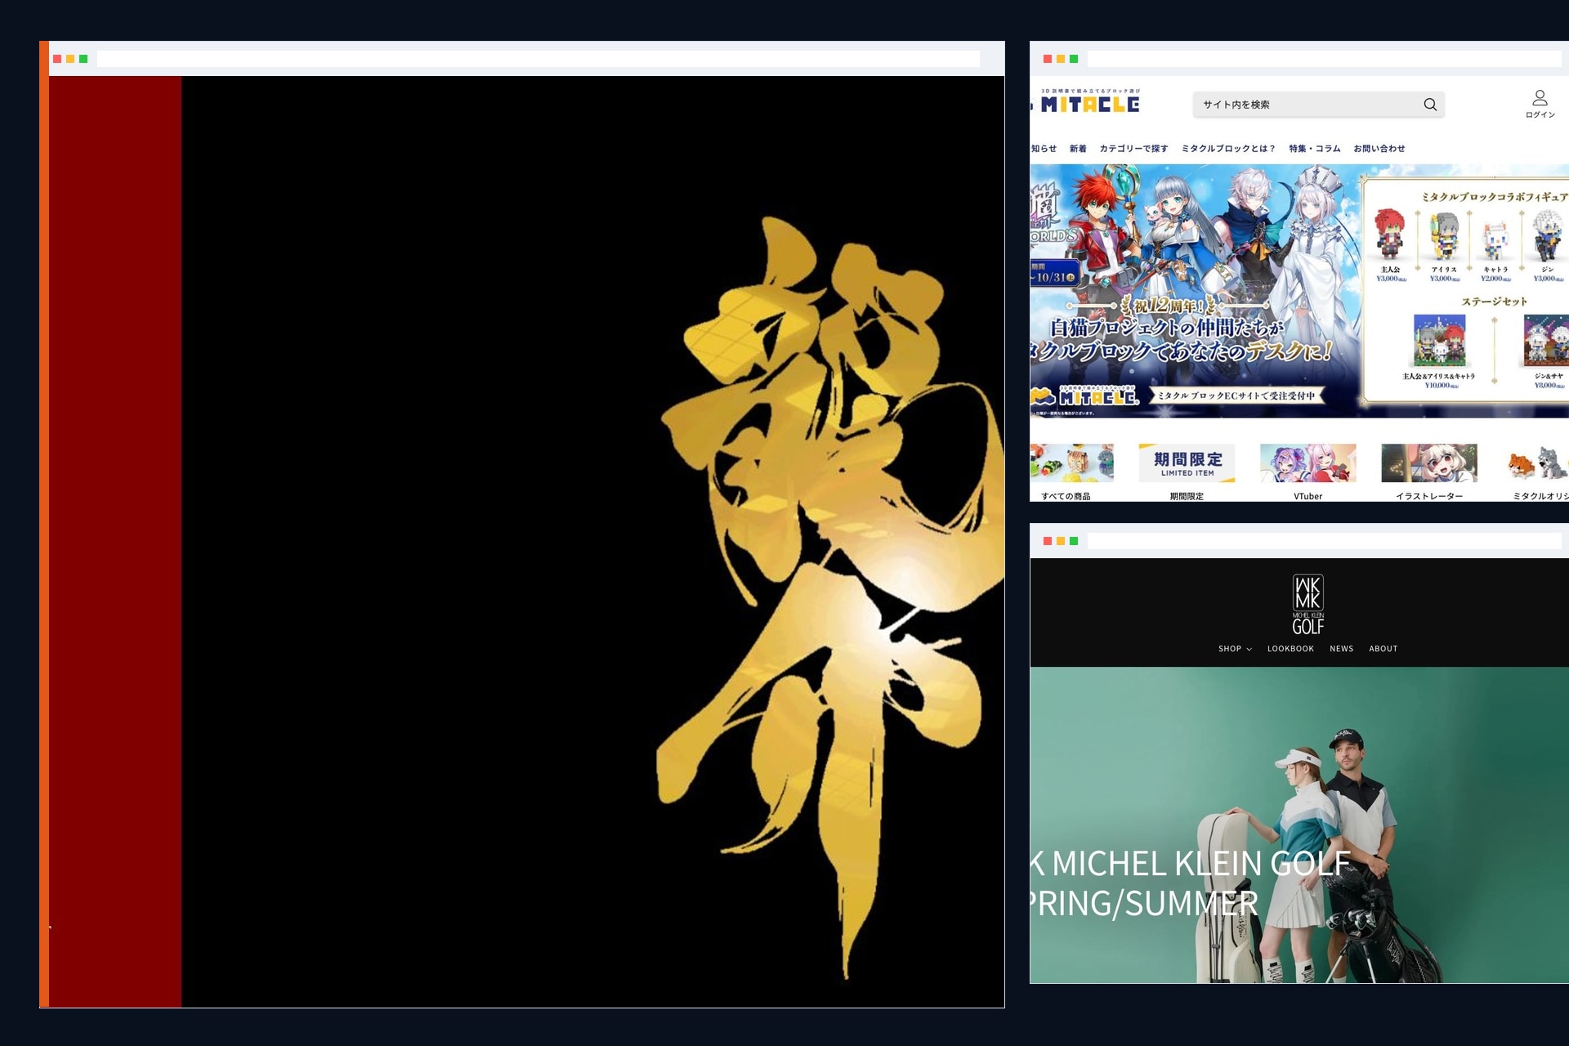Screen dimensions: 1569x1046
Task: Click the 白猫プロジェクト collaboration banner
Action: click(x=1299, y=291)
